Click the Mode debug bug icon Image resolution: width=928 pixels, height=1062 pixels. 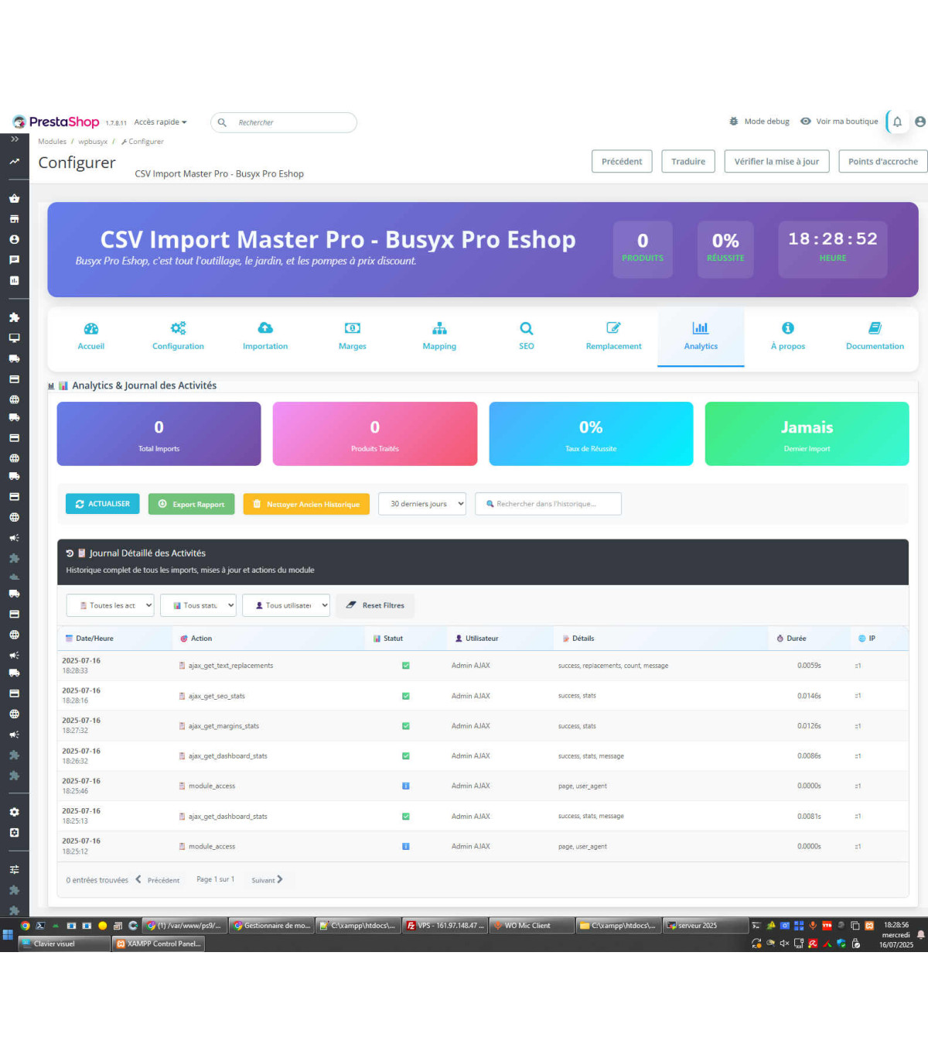733,122
